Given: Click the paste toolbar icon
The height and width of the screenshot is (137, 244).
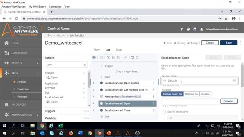Looking at the screenshot, I should pos(118,57).
